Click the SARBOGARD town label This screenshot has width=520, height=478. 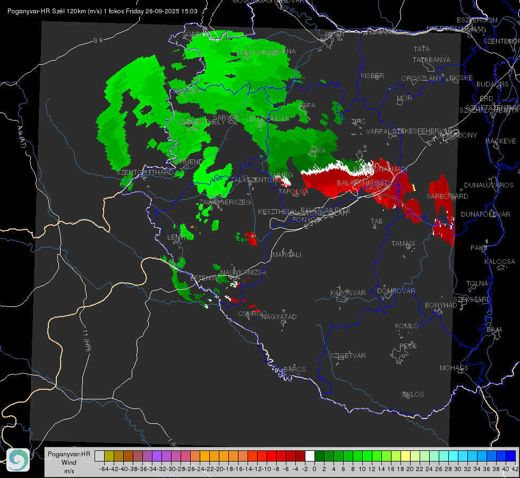click(447, 197)
